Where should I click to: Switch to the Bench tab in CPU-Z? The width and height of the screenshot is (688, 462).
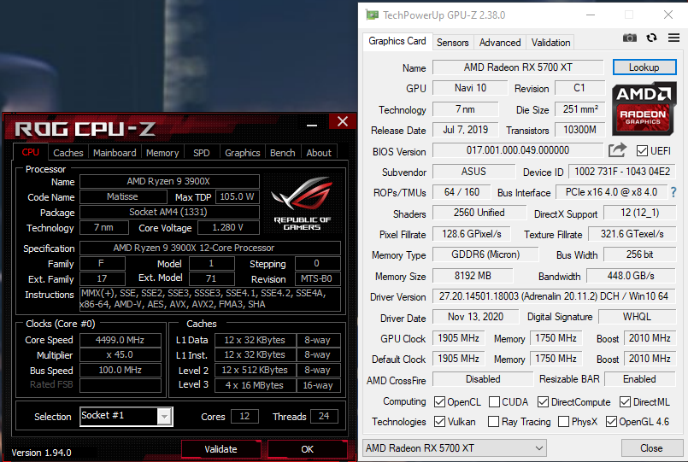coord(283,153)
